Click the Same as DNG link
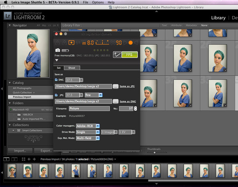This screenshot has height=187, width=238. [x=128, y=101]
